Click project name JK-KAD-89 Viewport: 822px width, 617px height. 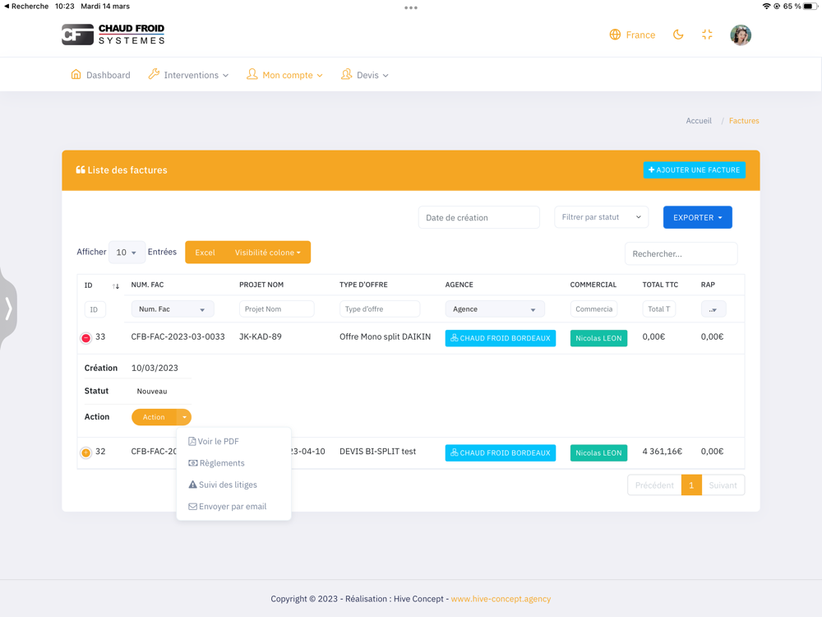coord(261,336)
